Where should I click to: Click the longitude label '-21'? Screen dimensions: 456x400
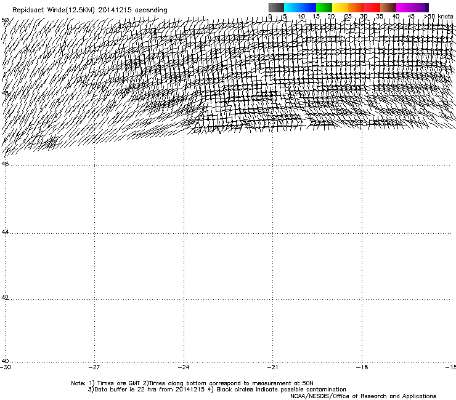[x=272, y=367]
